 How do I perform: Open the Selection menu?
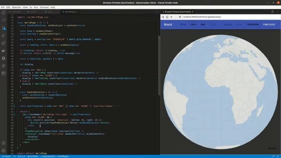tap(16, 7)
